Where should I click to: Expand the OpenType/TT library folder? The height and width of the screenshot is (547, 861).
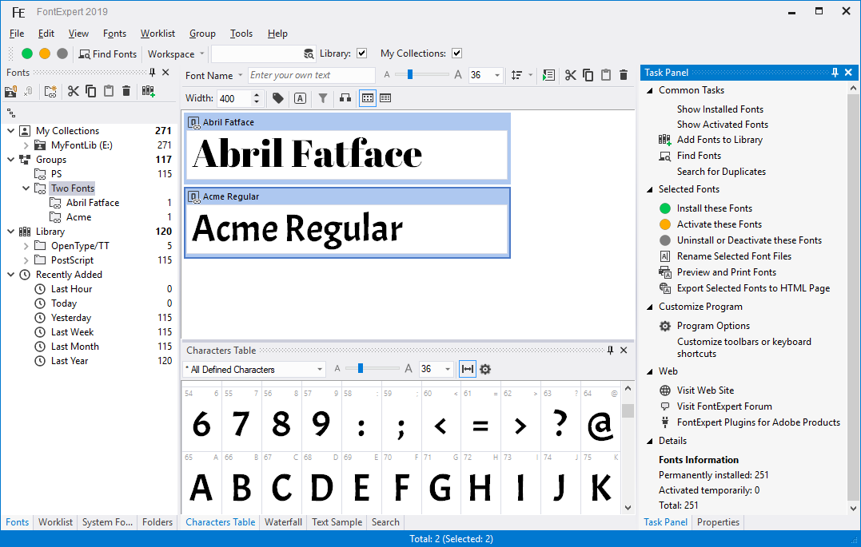pos(26,246)
